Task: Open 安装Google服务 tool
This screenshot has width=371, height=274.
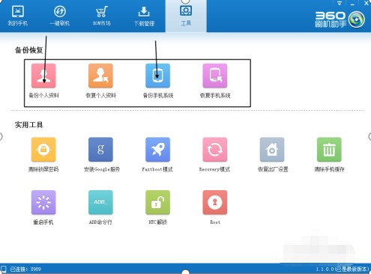Action: [x=100, y=150]
